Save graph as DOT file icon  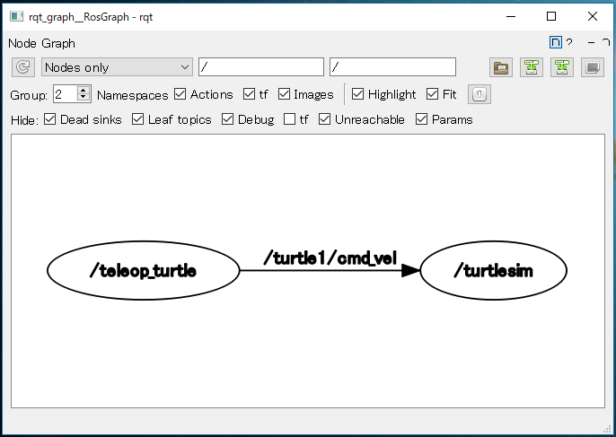[x=532, y=67]
